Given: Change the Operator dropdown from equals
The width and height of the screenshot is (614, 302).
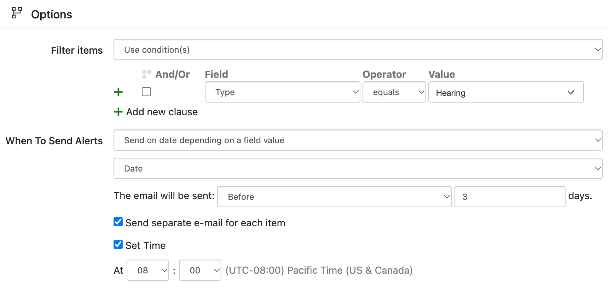Looking at the screenshot, I should pyautogui.click(x=394, y=92).
